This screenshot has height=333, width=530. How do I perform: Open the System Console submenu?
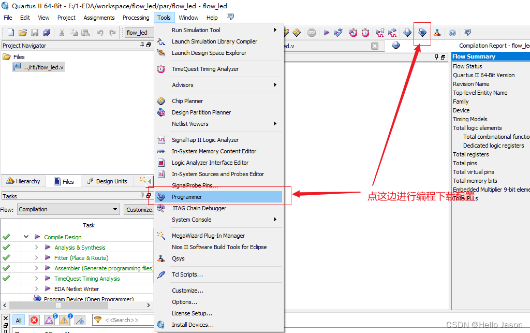coord(219,220)
